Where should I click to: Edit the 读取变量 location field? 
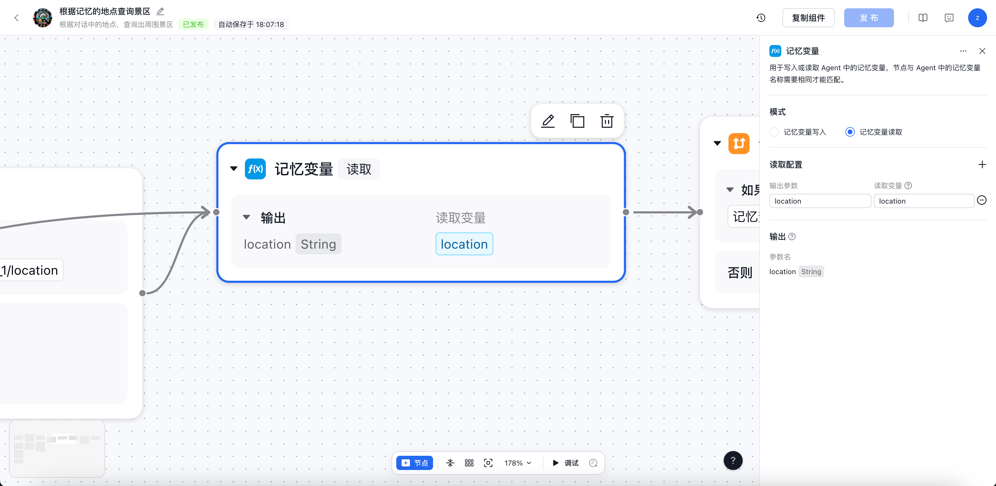(x=924, y=201)
